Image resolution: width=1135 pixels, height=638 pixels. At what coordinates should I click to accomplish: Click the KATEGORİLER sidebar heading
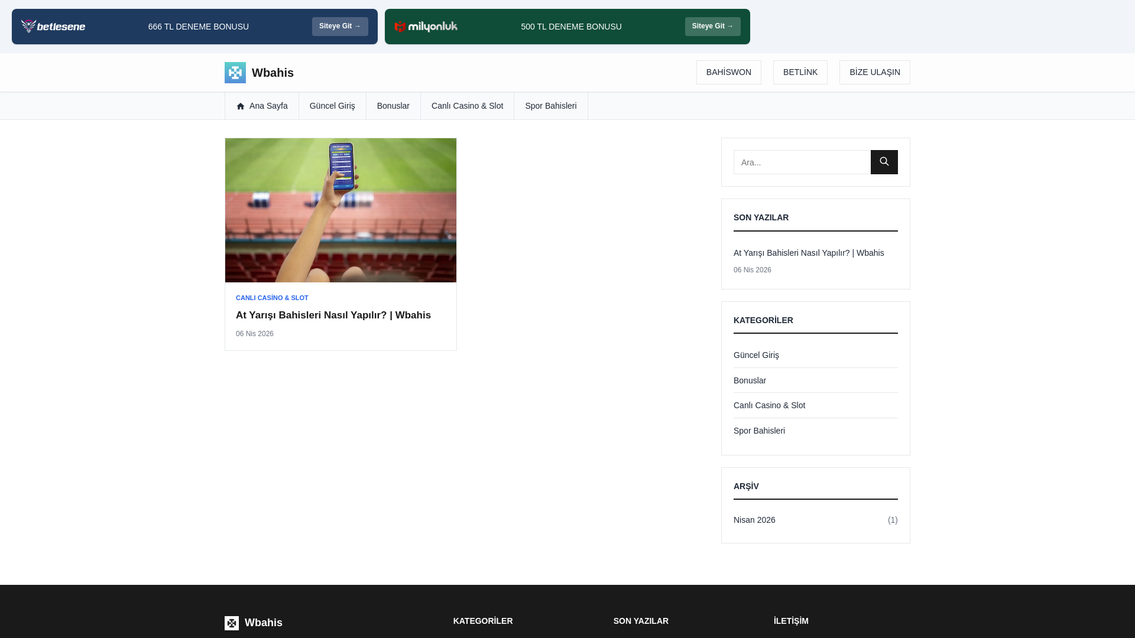(x=763, y=320)
